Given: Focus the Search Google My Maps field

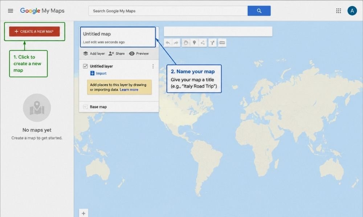Looking at the screenshot, I should click(168, 11).
